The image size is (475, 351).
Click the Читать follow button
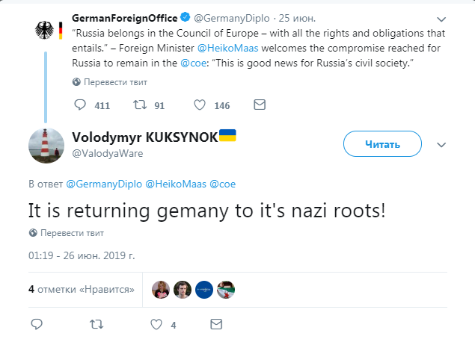384,144
